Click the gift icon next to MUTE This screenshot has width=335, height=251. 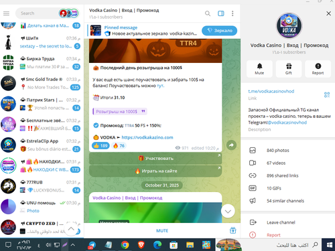(x=233, y=230)
